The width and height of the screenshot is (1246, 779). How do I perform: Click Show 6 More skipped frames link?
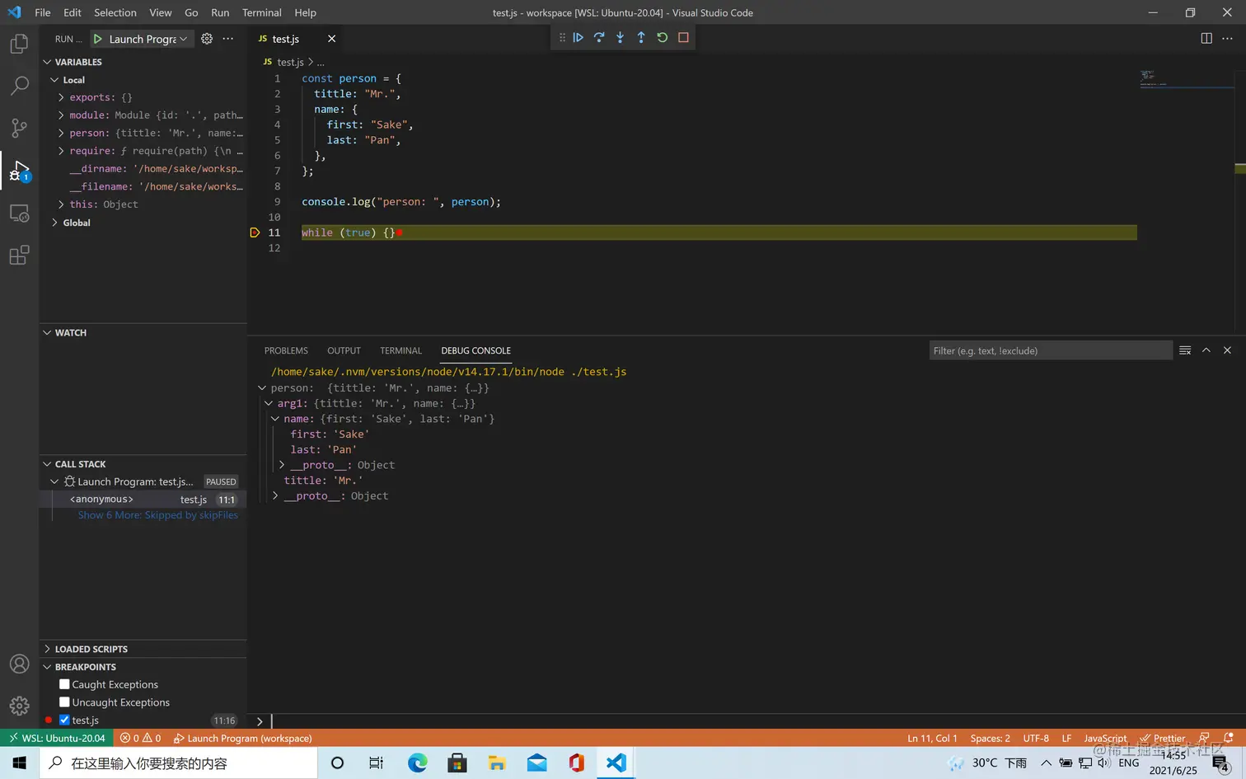(157, 515)
